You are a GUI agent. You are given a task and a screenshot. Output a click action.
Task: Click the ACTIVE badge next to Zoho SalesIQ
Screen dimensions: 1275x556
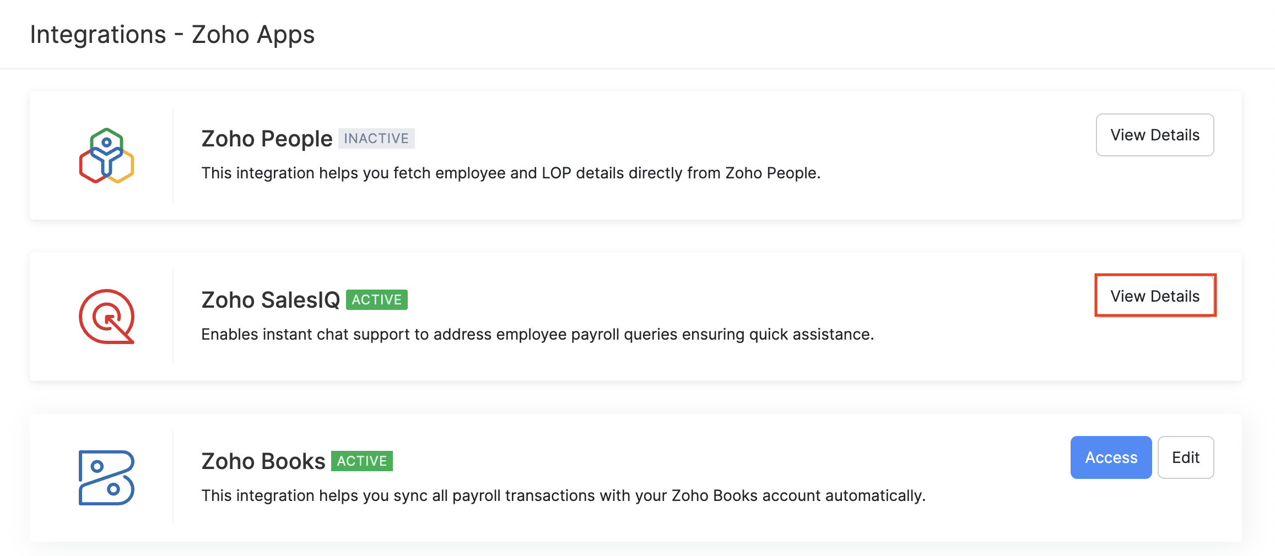377,299
